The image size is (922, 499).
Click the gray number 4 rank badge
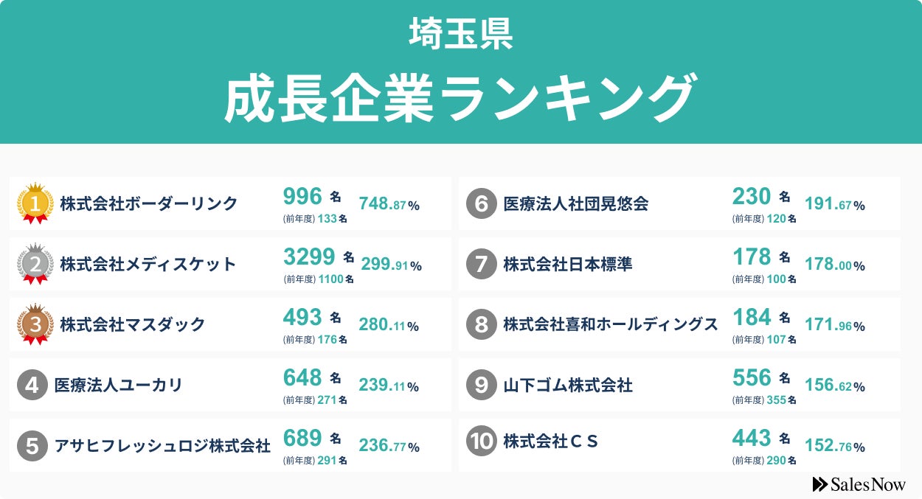coord(32,385)
